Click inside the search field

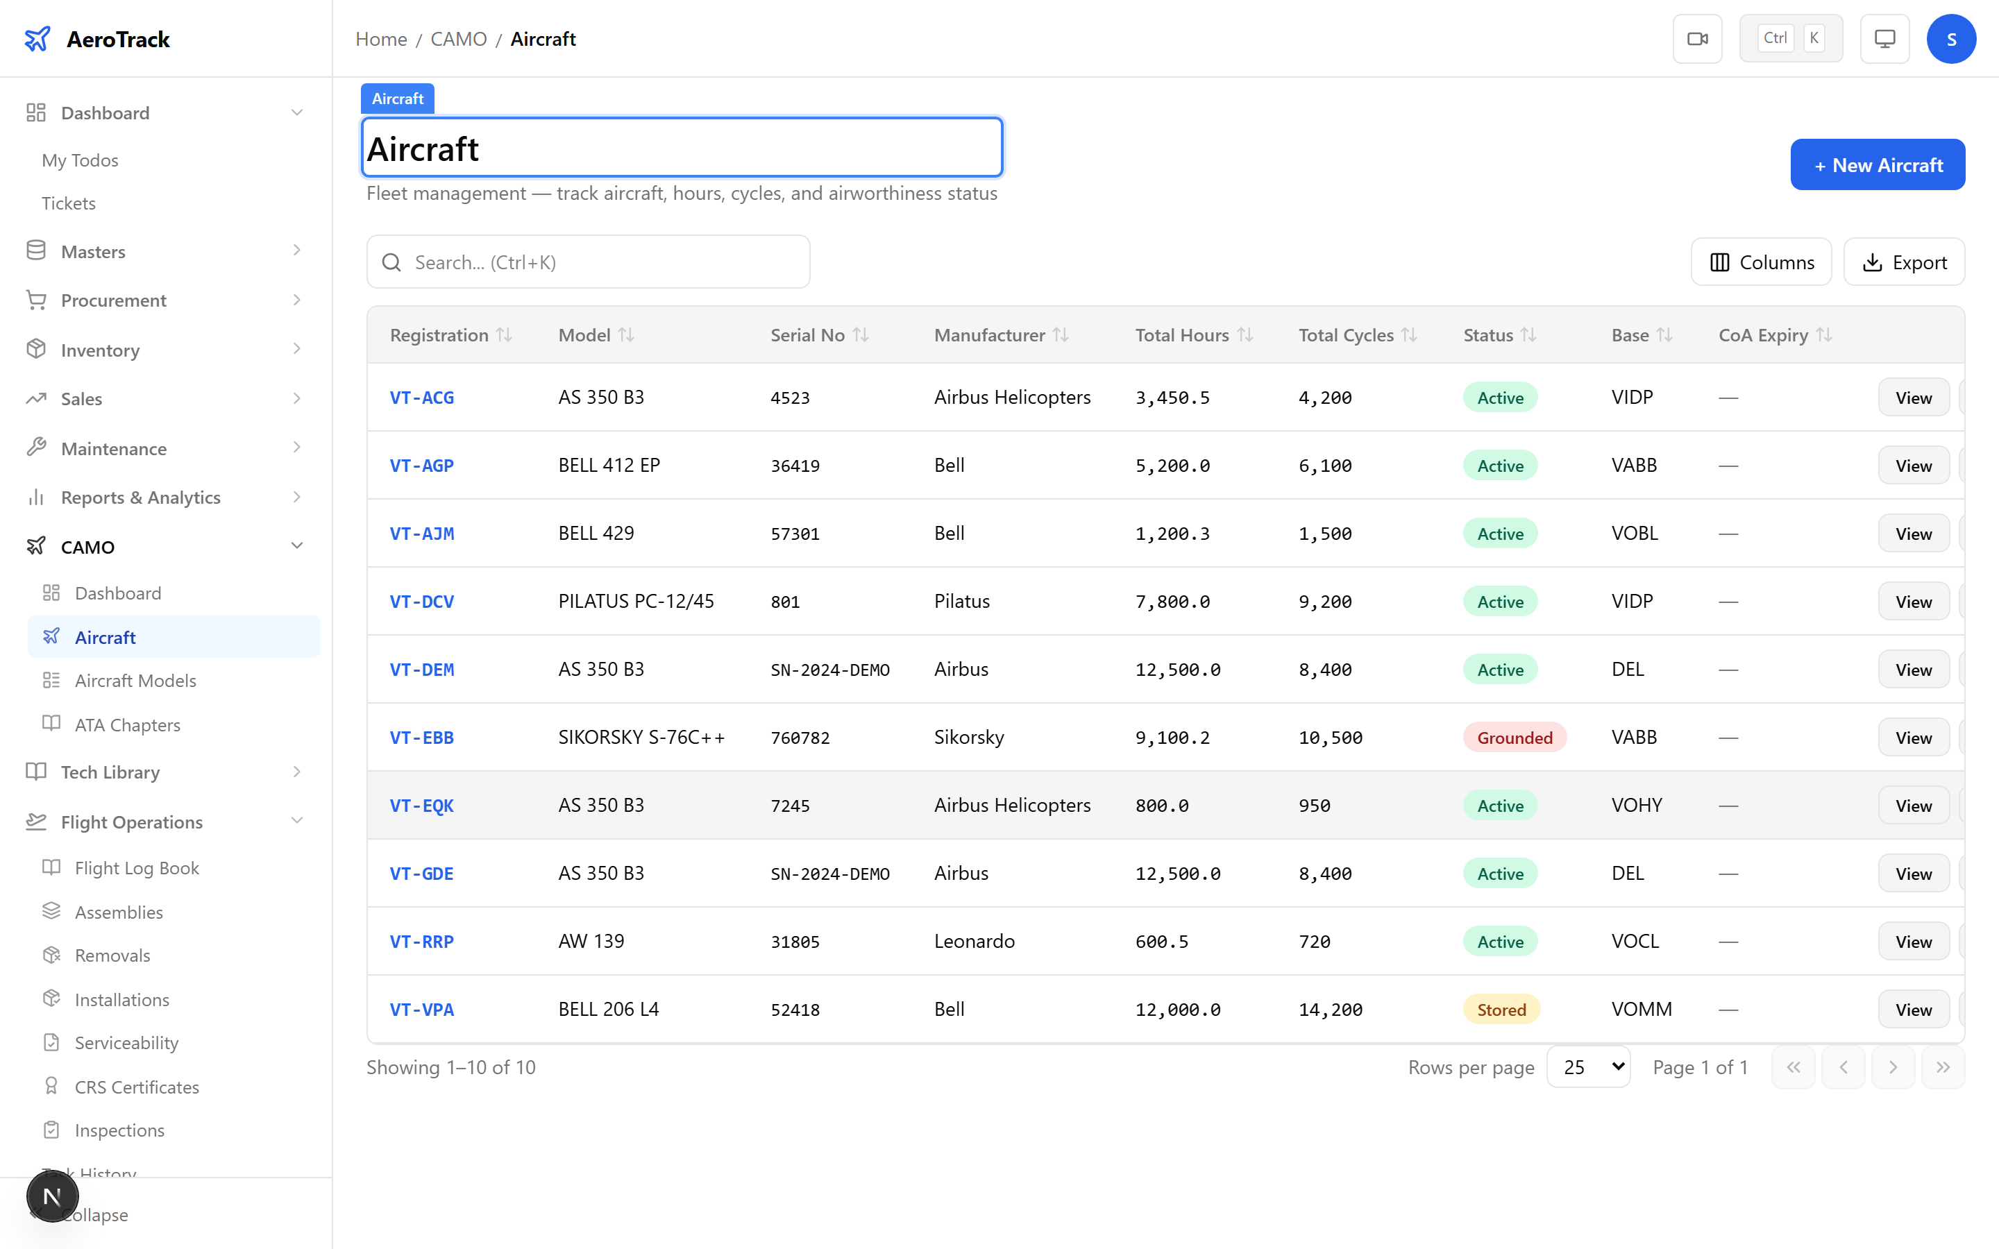tap(588, 261)
